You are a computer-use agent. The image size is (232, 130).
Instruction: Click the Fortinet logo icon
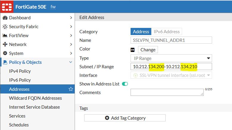pyautogui.click(x=7, y=7)
